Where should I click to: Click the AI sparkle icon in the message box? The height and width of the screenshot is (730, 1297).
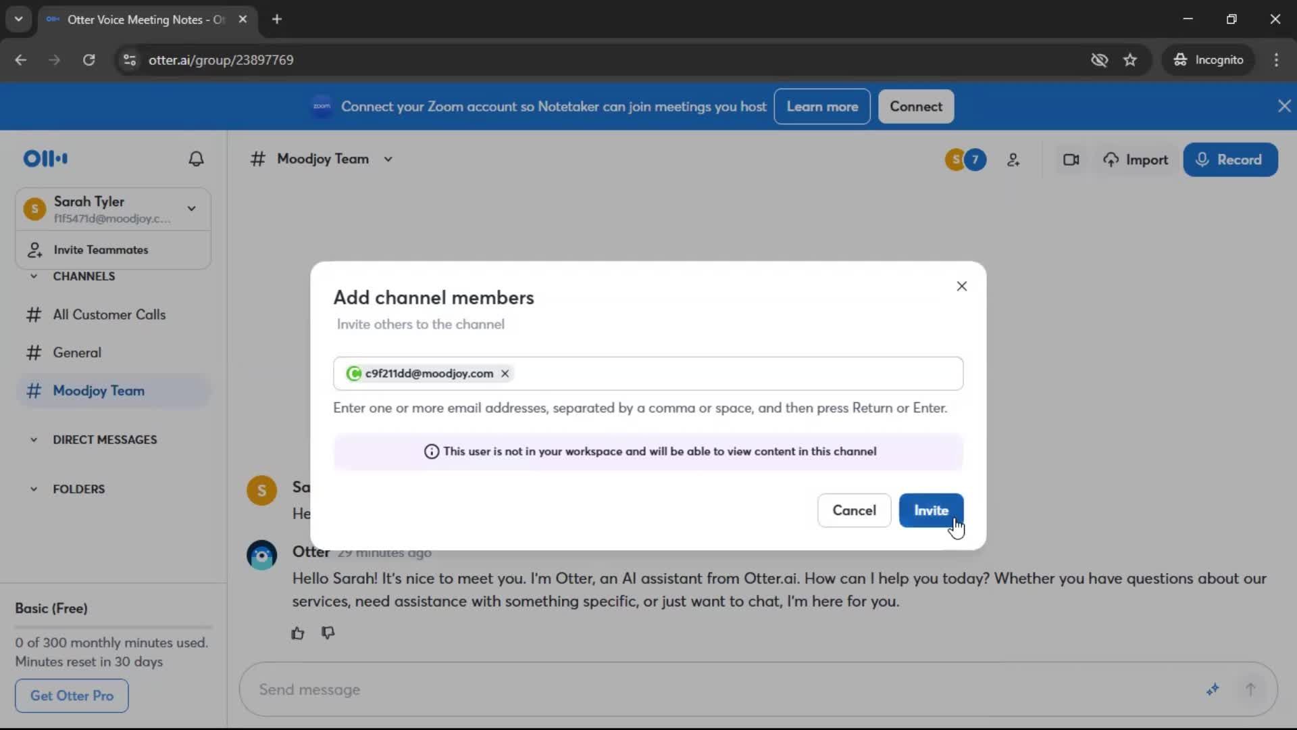click(1213, 689)
